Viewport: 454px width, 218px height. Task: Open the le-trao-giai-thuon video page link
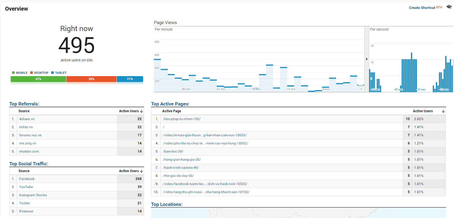(x=205, y=135)
